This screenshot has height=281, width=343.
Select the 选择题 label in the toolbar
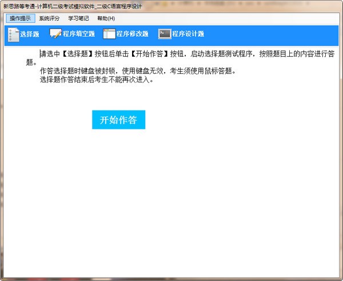click(x=30, y=34)
